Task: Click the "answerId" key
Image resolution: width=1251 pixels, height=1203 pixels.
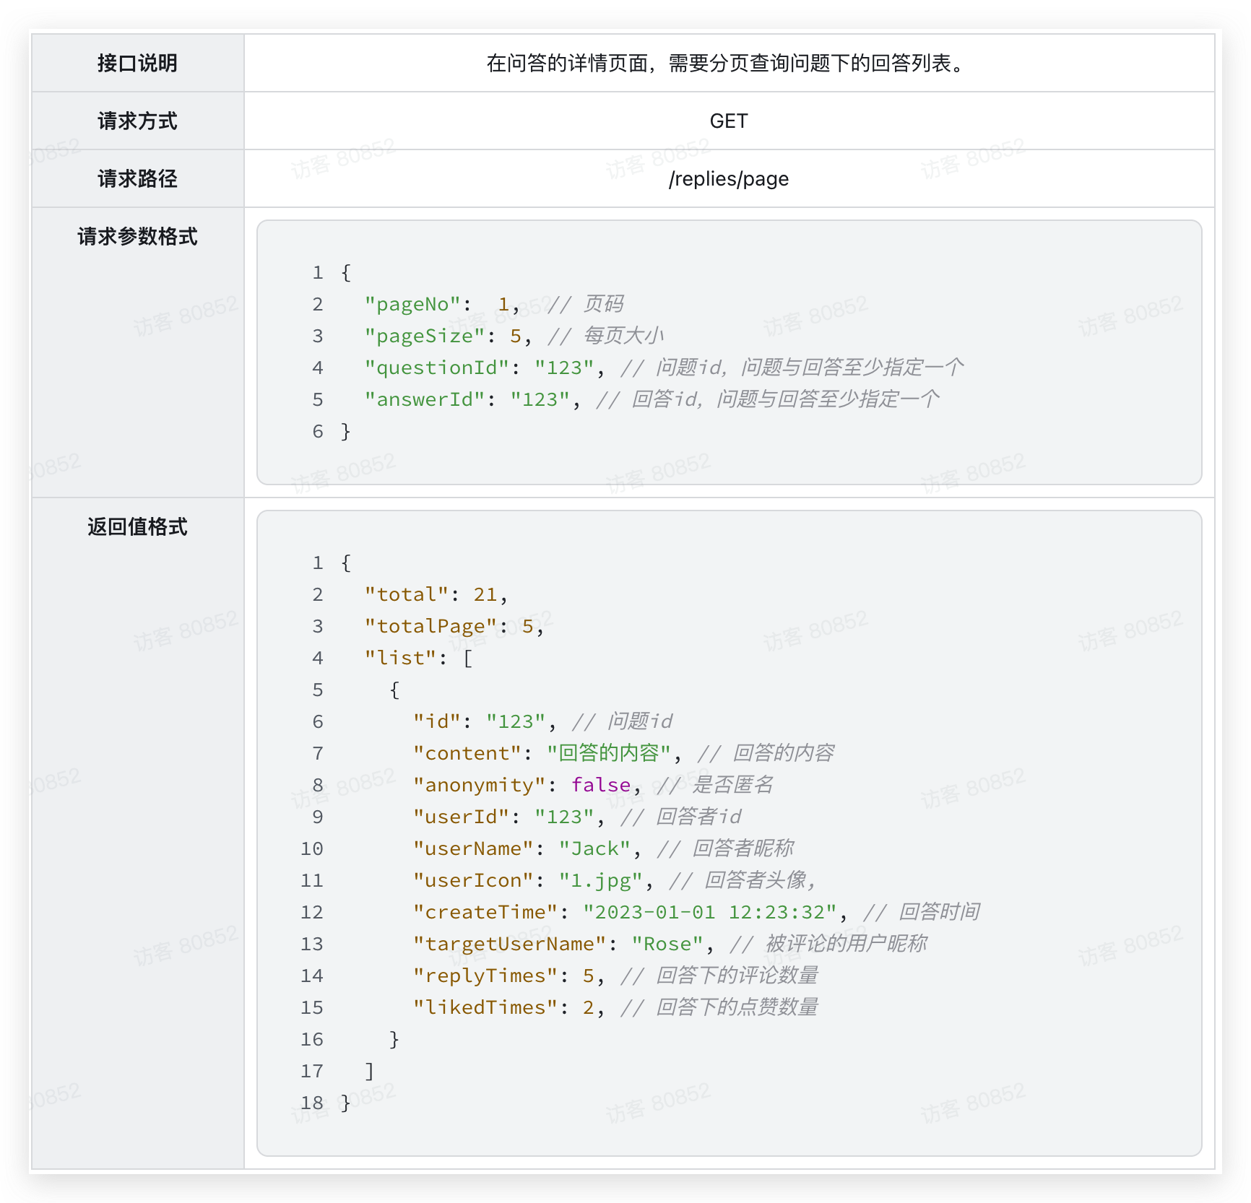Action: (425, 399)
